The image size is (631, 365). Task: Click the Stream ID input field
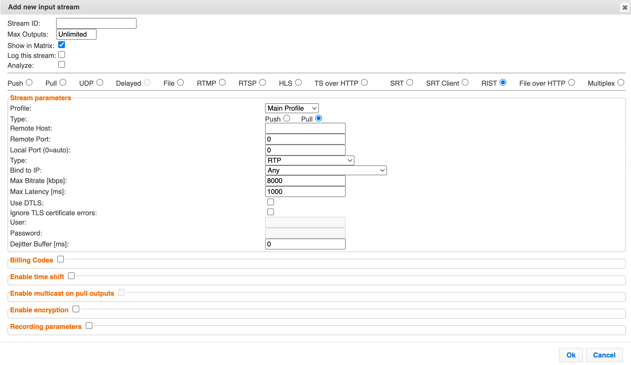[x=96, y=23]
